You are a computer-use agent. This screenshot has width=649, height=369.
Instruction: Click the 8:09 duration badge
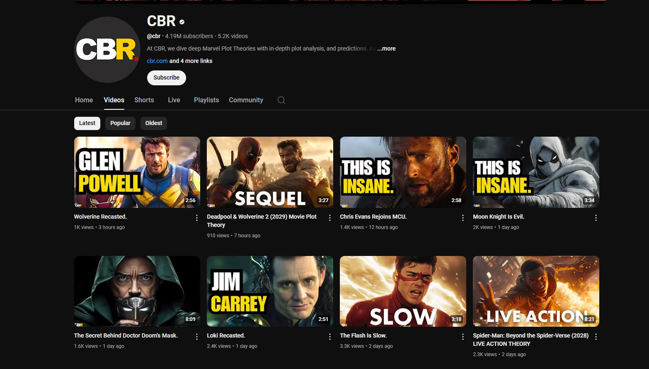(191, 319)
